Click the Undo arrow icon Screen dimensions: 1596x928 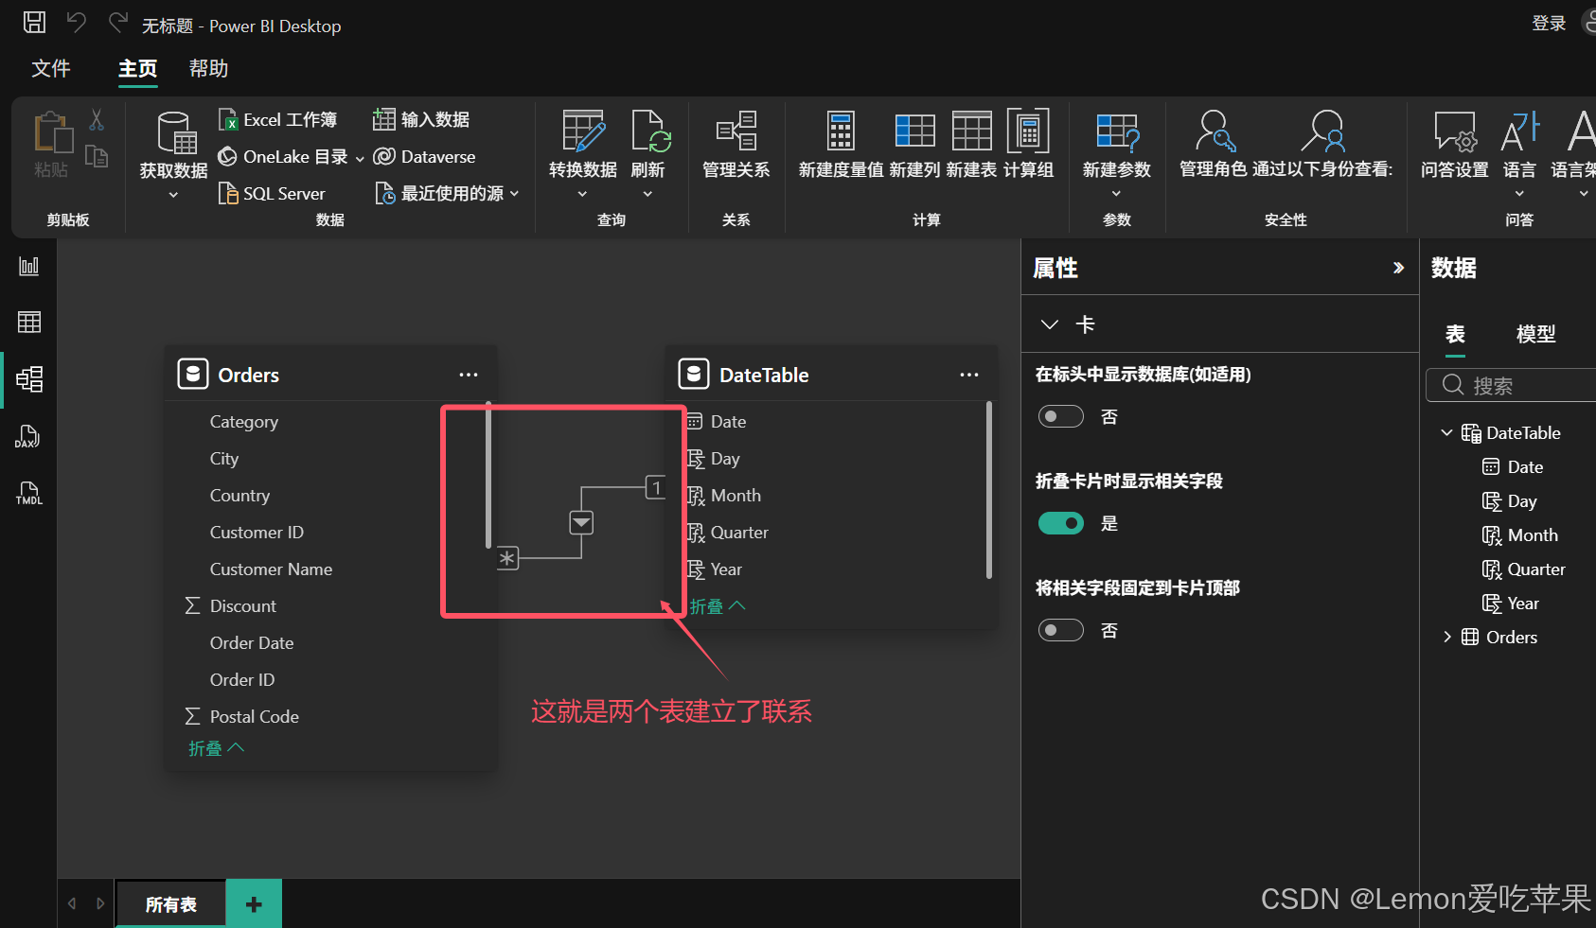click(x=77, y=22)
